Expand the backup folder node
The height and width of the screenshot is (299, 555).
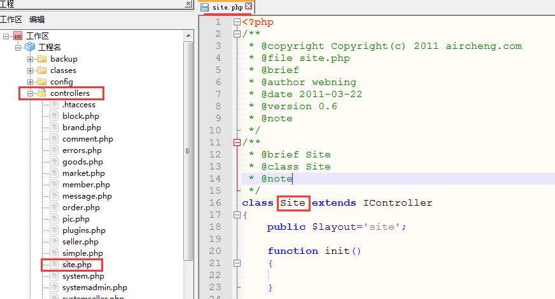30,59
